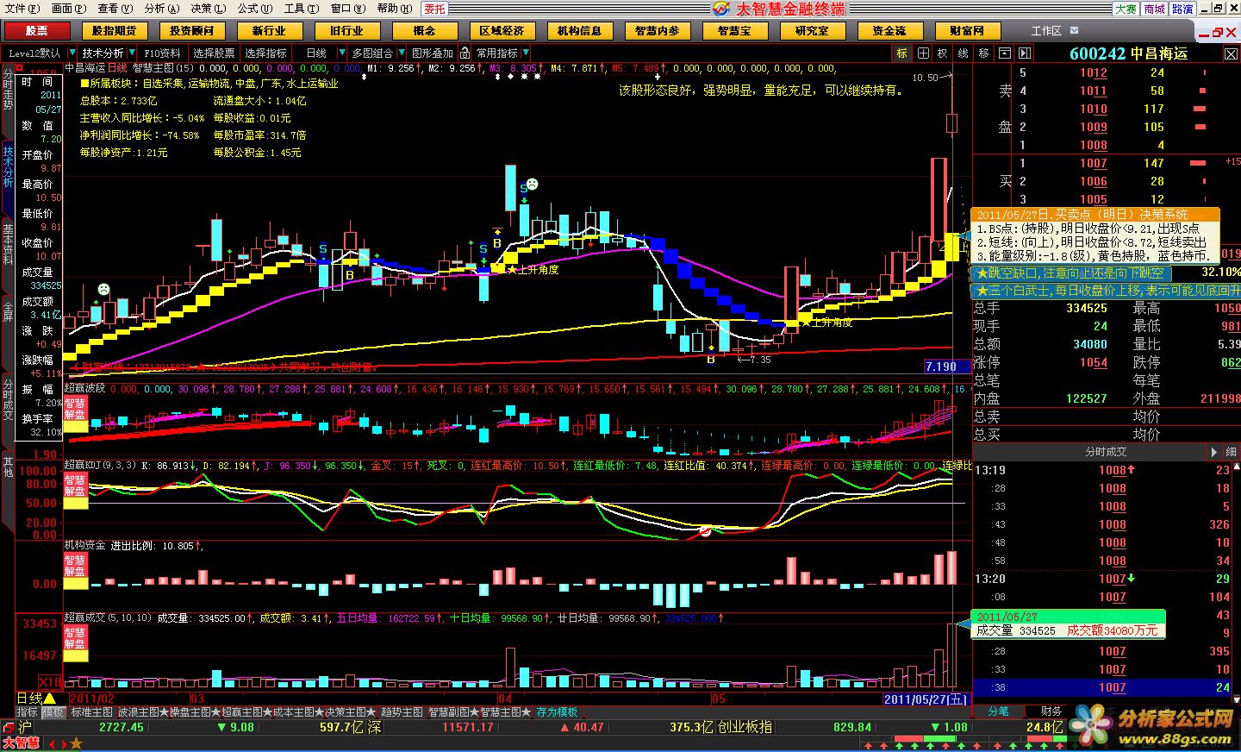Open the 分析(A) menu
The width and height of the screenshot is (1241, 752).
coord(161,9)
